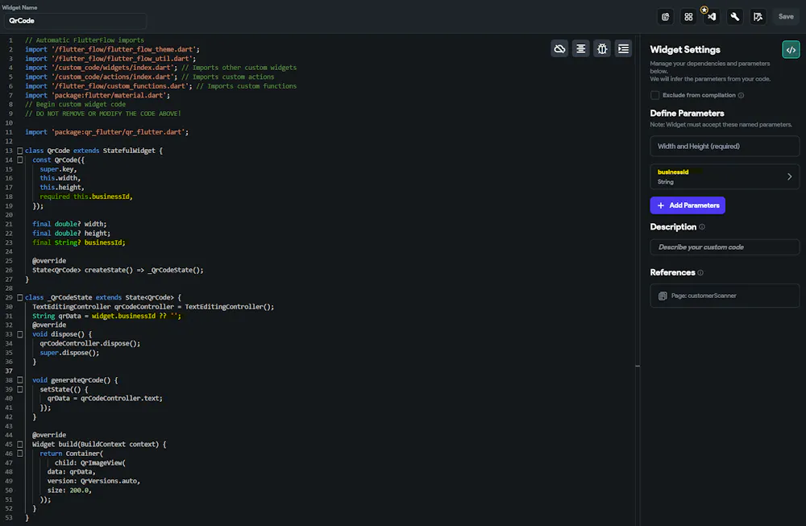Click the Widget Name field containing QrCode
The width and height of the screenshot is (806, 526).
tap(75, 21)
